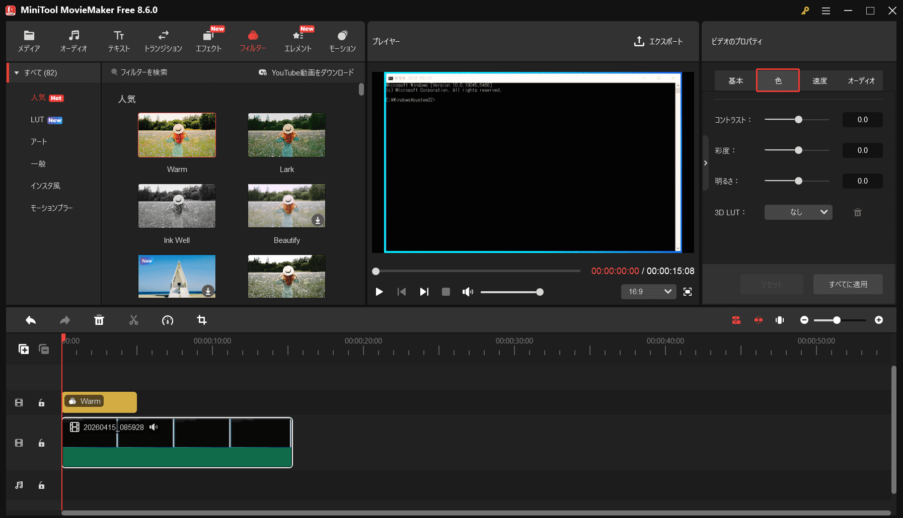The height and width of the screenshot is (518, 903).
Task: Toggle the audio waveform display icon
Action: point(780,320)
